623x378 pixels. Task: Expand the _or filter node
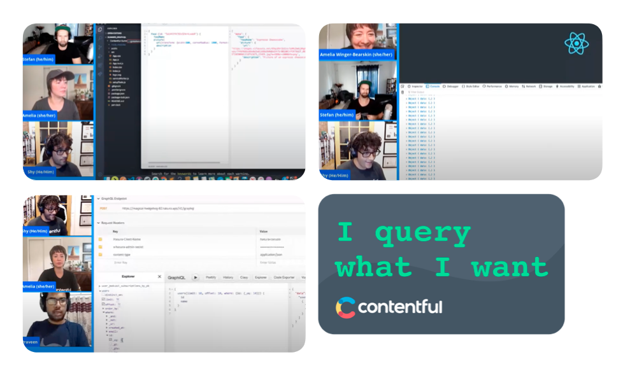pos(107,324)
